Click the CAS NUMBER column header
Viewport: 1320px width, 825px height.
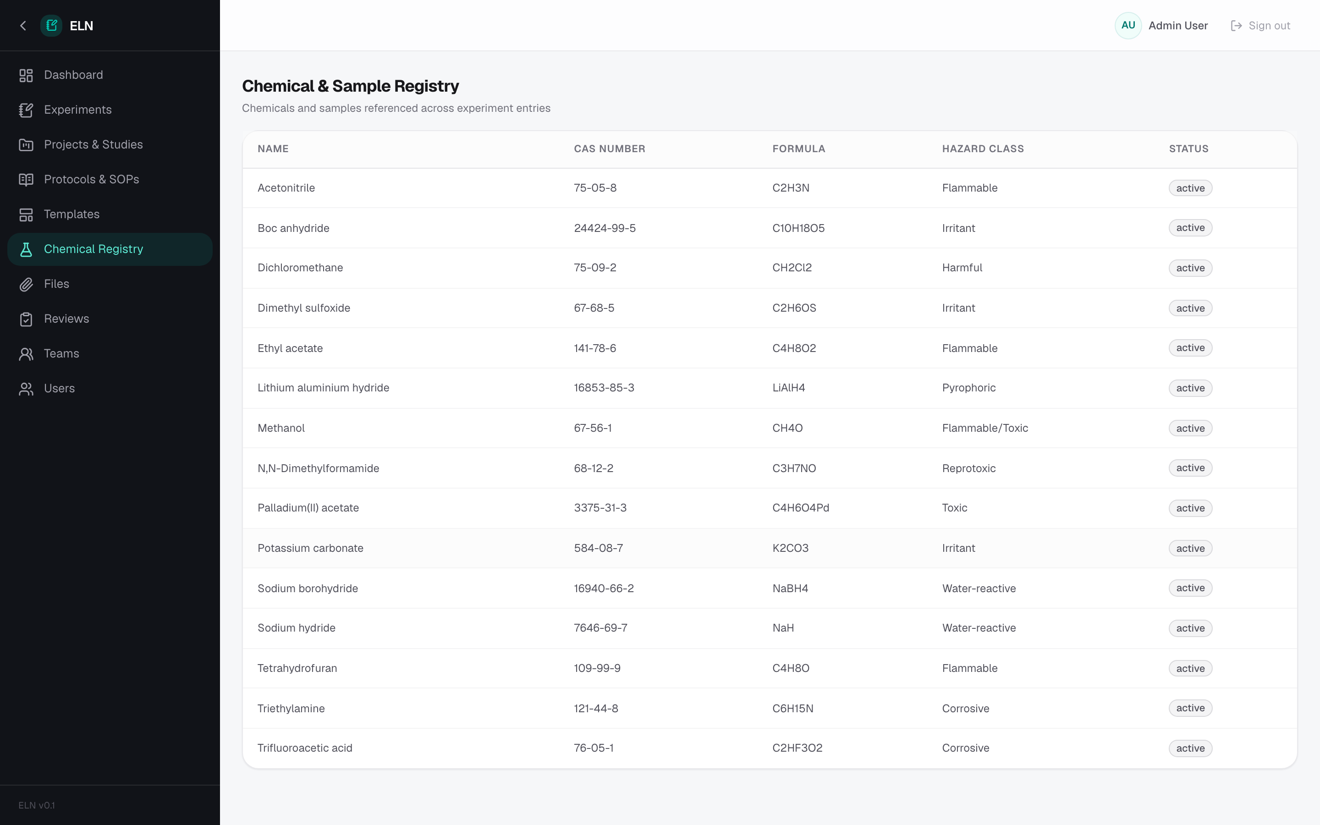click(x=609, y=149)
